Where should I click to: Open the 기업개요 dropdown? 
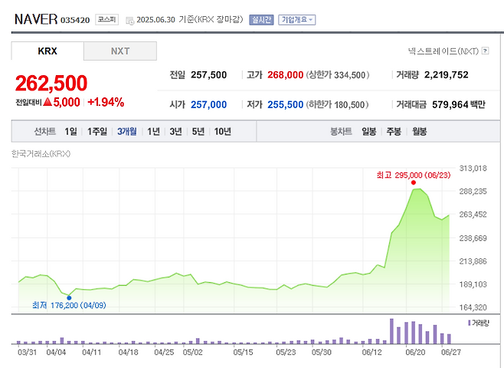[296, 20]
